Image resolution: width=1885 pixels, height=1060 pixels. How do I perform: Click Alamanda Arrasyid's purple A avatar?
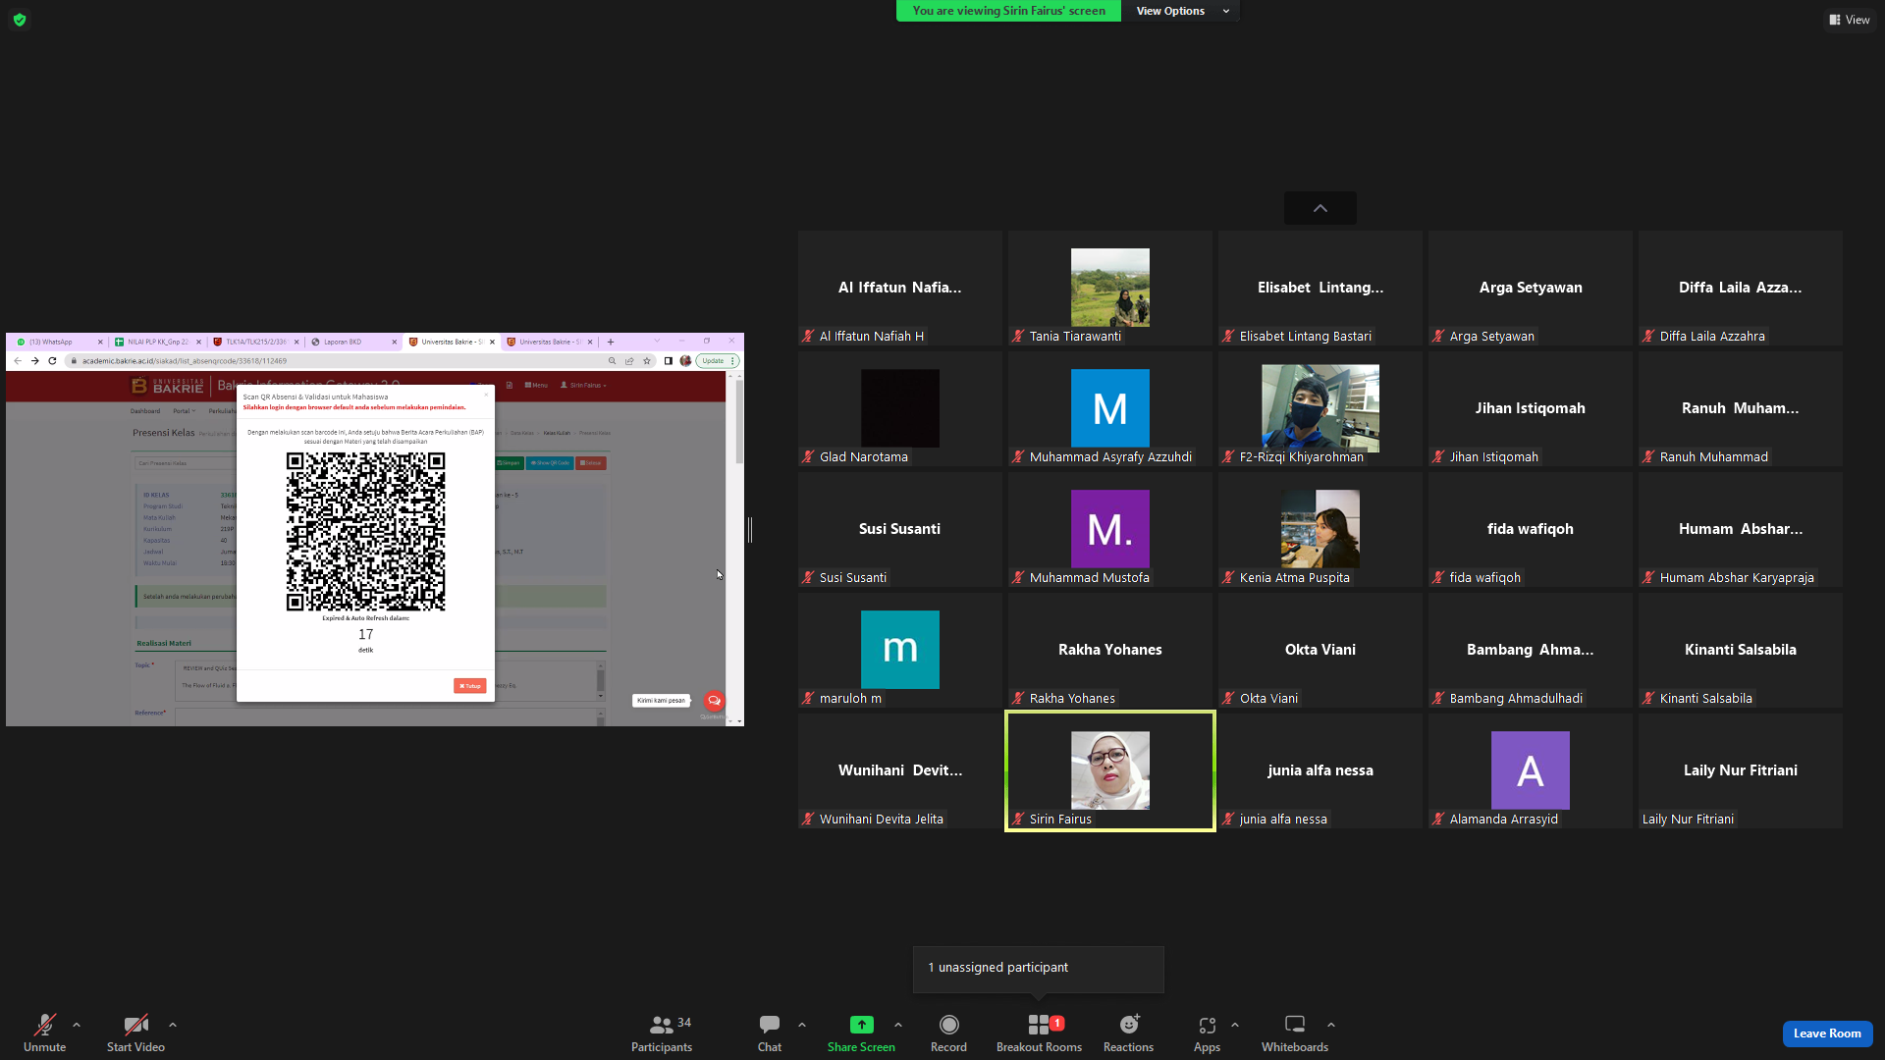[x=1531, y=770]
